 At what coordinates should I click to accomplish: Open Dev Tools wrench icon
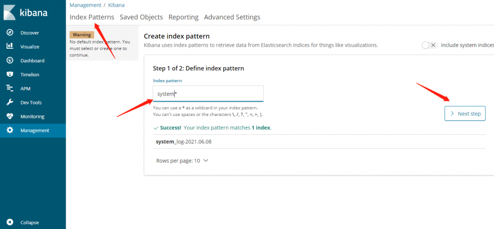[10, 102]
